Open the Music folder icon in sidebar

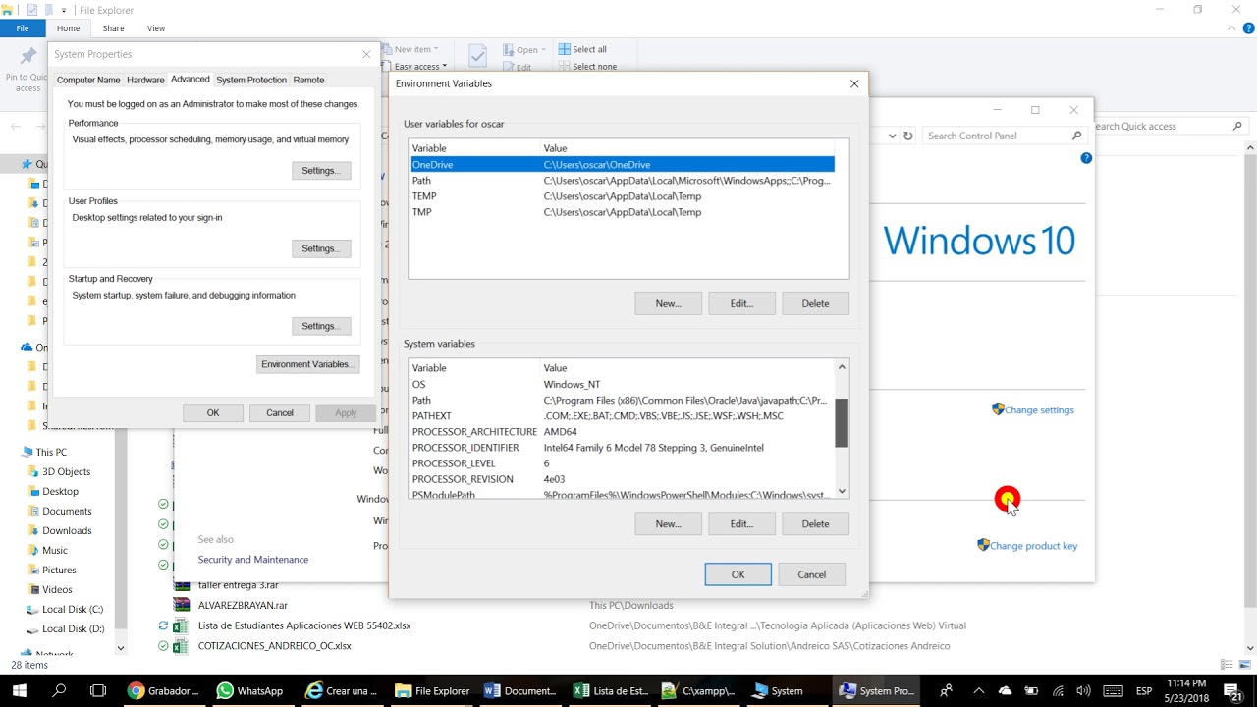tap(32, 551)
